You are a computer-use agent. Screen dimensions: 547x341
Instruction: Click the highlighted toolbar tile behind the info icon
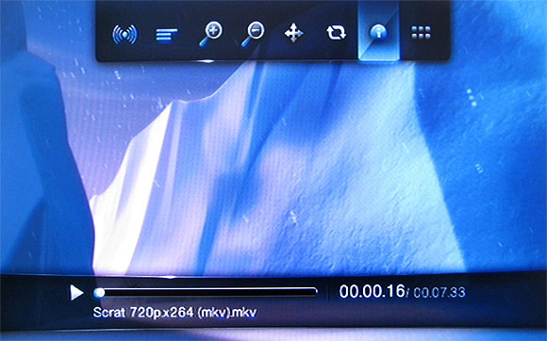click(x=378, y=30)
